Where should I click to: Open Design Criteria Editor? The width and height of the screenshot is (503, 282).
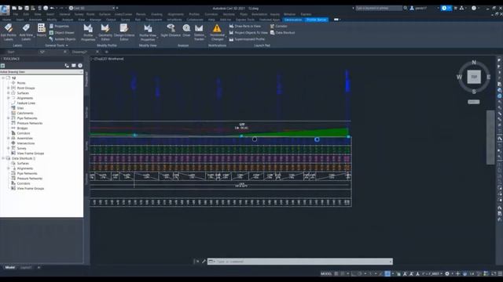(x=124, y=32)
